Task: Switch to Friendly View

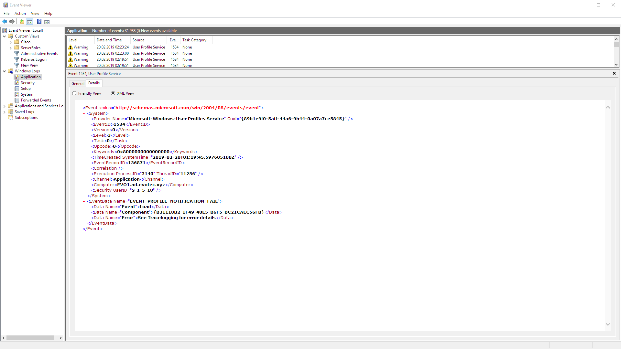Action: 74,93
